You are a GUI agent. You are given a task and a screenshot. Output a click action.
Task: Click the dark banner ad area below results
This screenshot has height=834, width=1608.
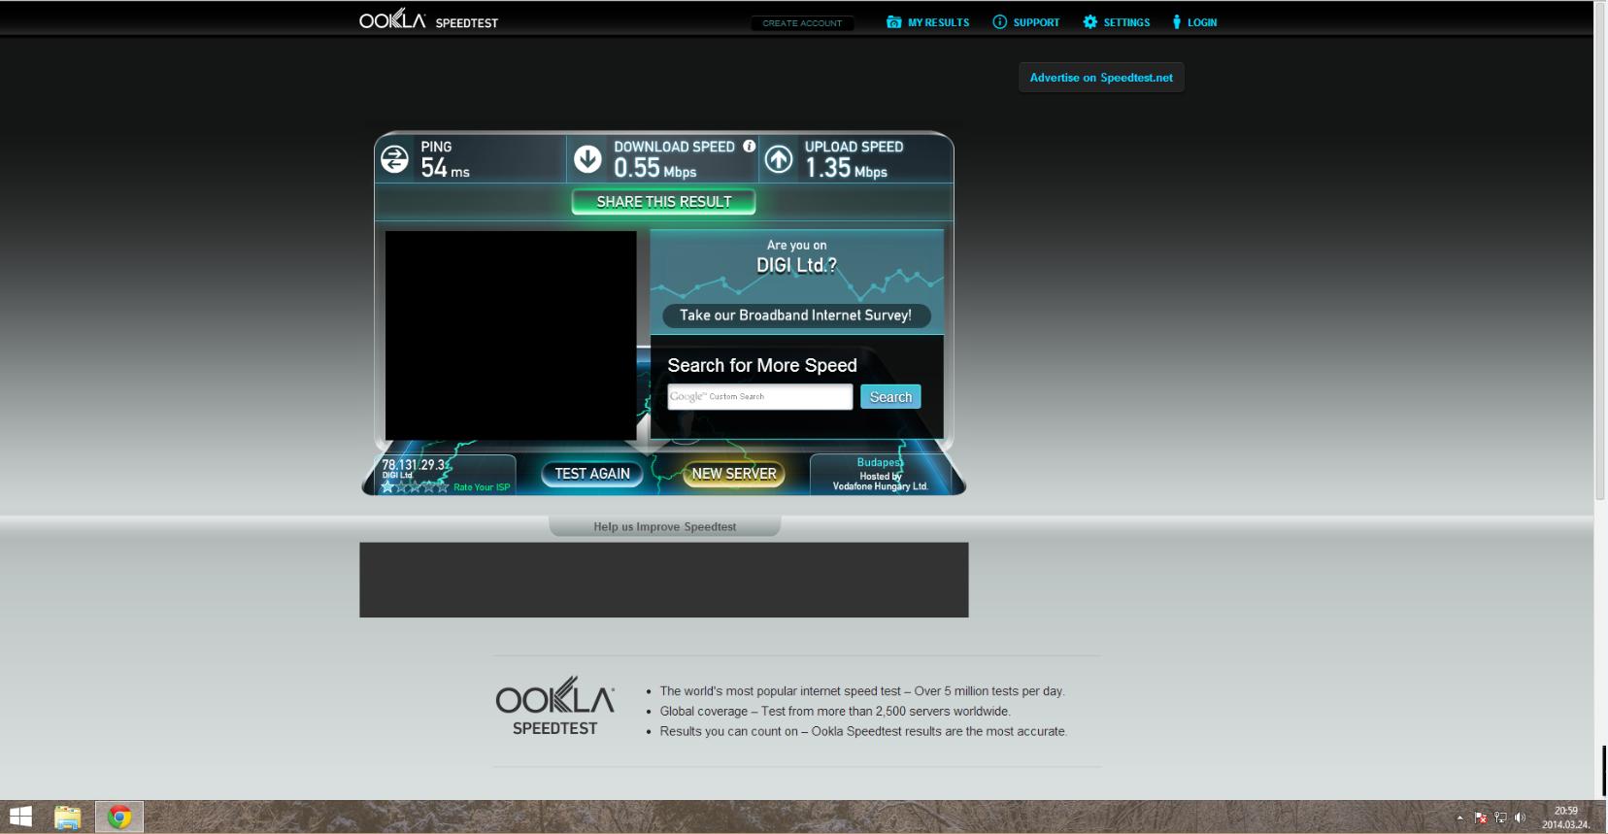[664, 580]
